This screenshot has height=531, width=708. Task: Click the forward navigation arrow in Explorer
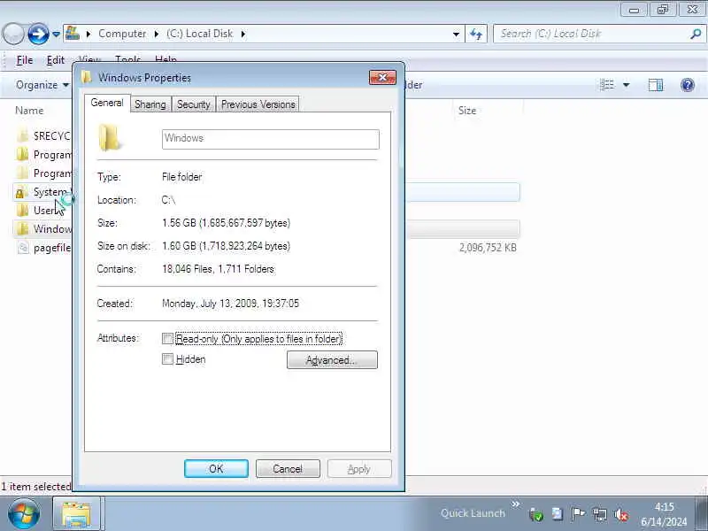(38, 34)
